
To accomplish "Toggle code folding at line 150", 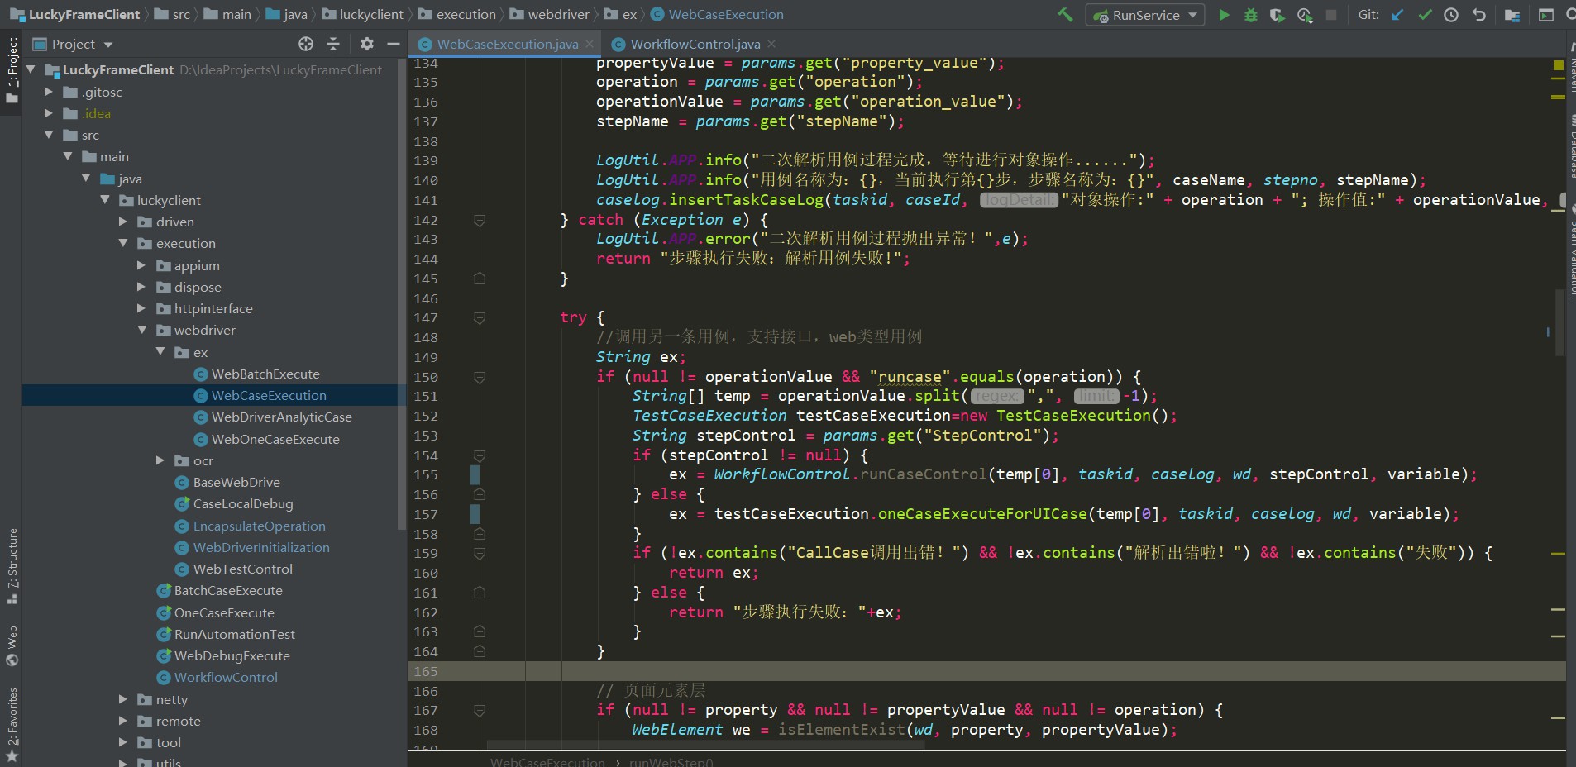I will [479, 377].
